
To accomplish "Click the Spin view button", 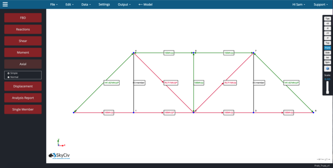I will (x=328, y=62).
